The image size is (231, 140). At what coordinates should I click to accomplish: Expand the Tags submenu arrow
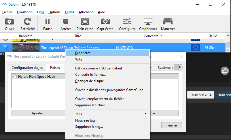click(145, 113)
